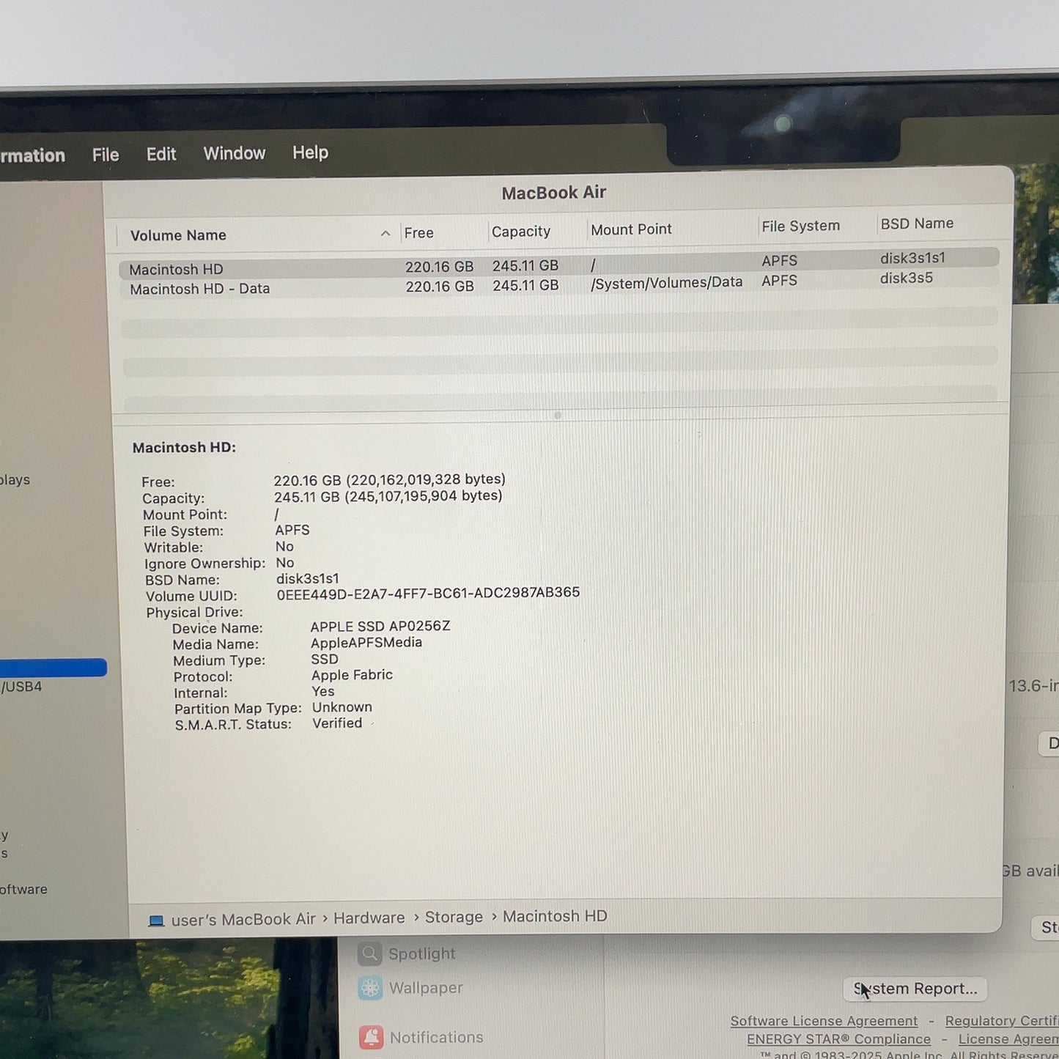Sort by the BSD Name column header
This screenshot has width=1059, height=1059.
[x=917, y=224]
